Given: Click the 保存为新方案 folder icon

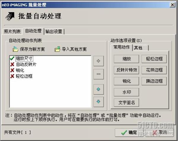Looking at the screenshot, I should [x=15, y=49].
